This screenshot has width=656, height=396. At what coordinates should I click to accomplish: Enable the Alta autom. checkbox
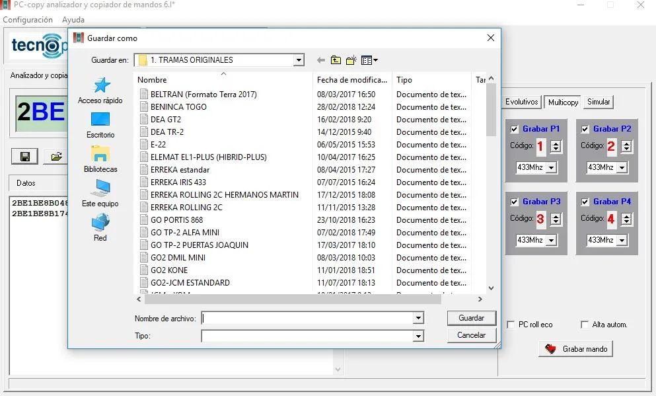pyautogui.click(x=585, y=325)
